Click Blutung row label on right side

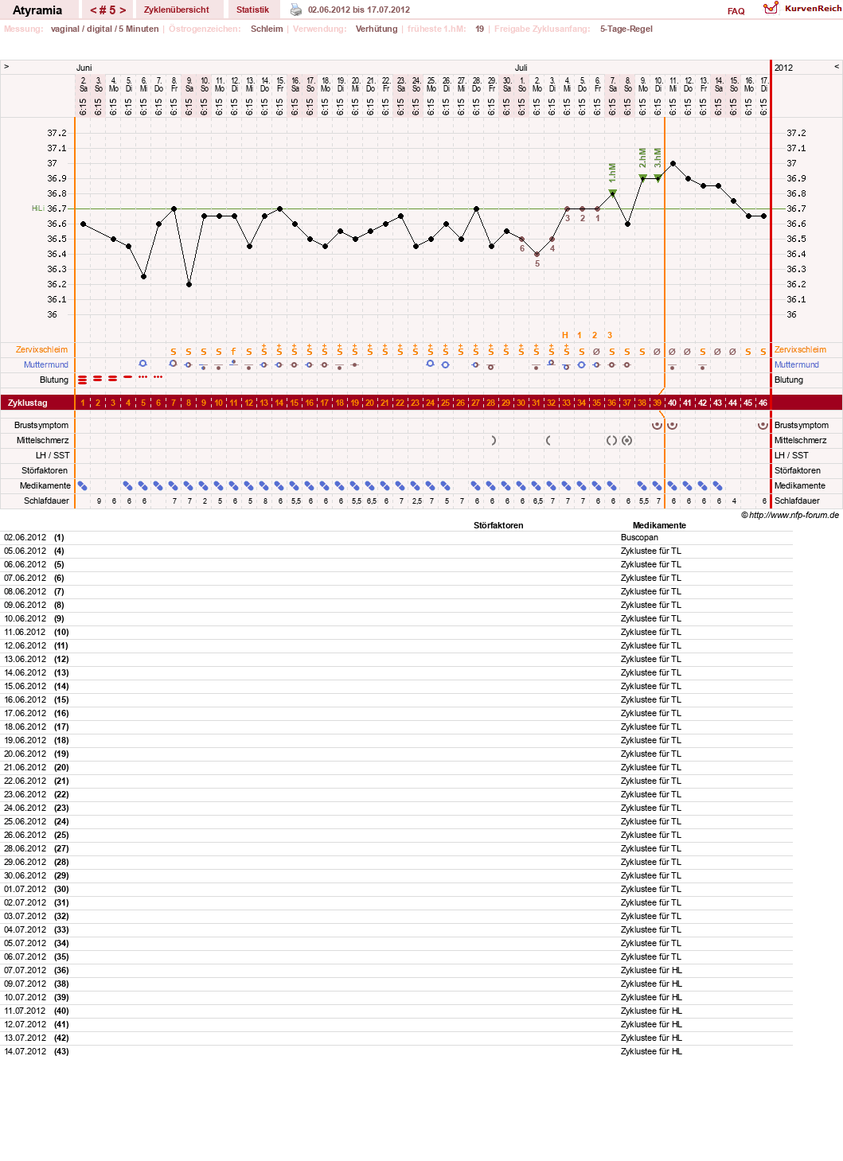pos(789,380)
